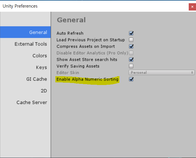This screenshot has height=158, width=196.
Task: Close the Unity Preferences window
Action: tap(192, 7)
